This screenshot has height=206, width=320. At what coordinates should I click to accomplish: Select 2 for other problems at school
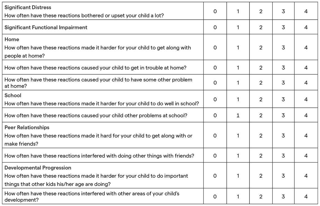coord(261,115)
